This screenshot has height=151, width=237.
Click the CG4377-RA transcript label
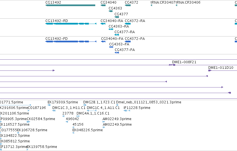click(x=124, y=32)
